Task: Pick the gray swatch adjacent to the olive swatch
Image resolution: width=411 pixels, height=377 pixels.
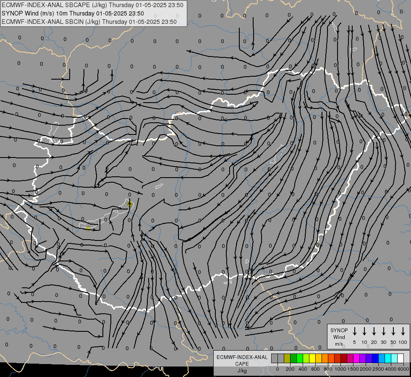Action: (281, 358)
